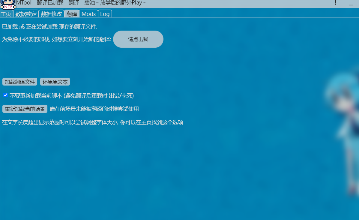Click the 还原原文本 button
The width and height of the screenshot is (359, 220).
[x=55, y=82]
